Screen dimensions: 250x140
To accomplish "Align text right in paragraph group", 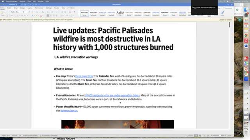I will point(54,16).
